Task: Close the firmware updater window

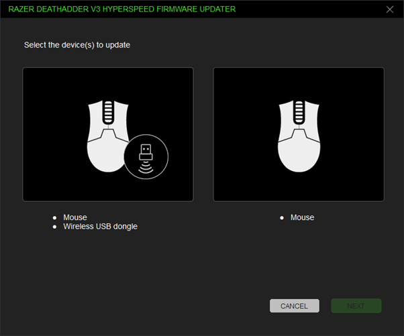Action: click(390, 9)
